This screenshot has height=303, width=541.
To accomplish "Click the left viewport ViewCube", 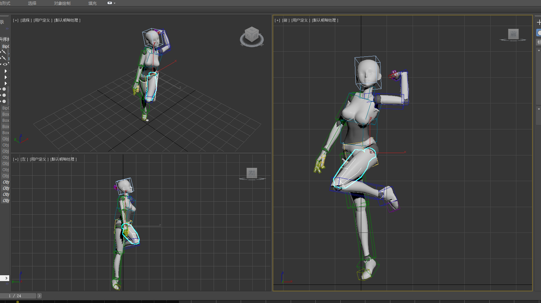I will [x=252, y=173].
